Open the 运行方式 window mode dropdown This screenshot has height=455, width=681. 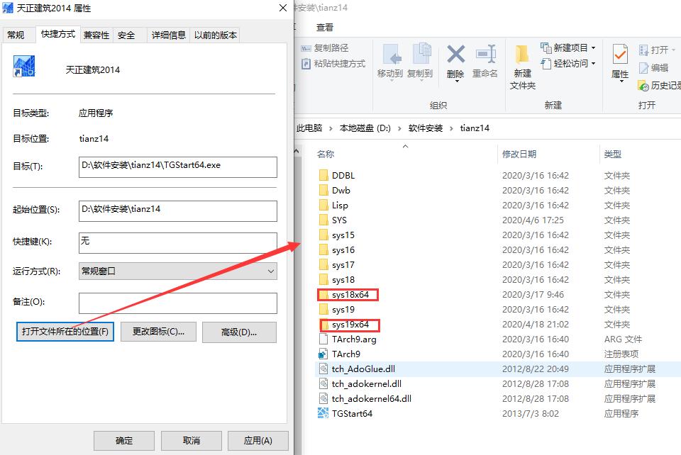269,271
